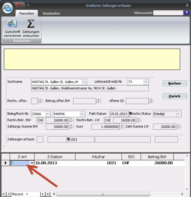The height and width of the screenshot is (197, 191).
Task: Click the Gutschrift verrechnen icon
Action: [12, 23]
